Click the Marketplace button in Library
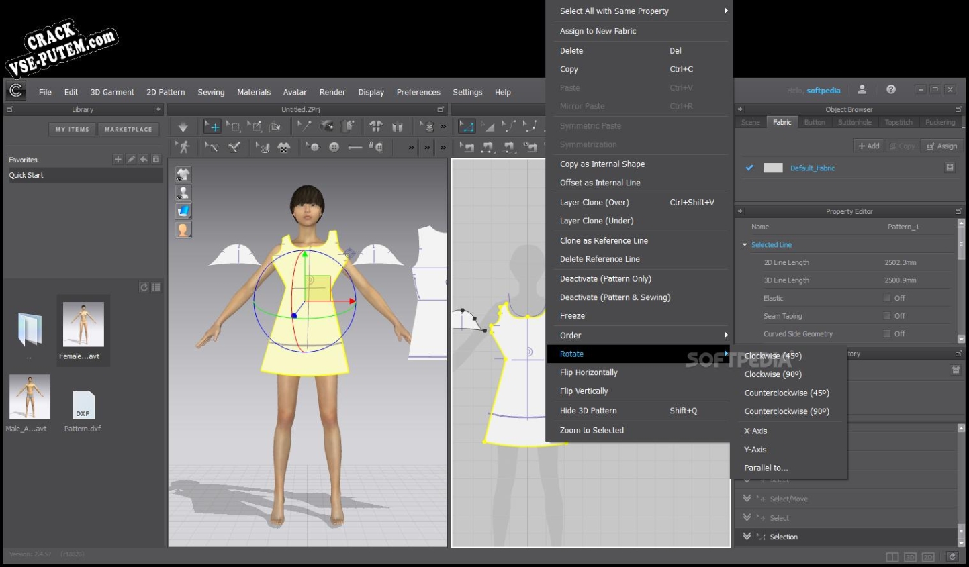Viewport: 969px width, 567px height. click(128, 130)
